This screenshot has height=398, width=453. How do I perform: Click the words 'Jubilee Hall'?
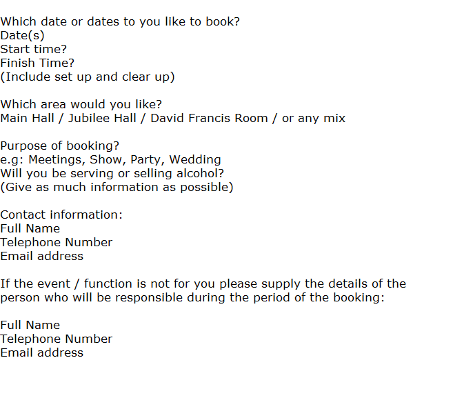(102, 118)
